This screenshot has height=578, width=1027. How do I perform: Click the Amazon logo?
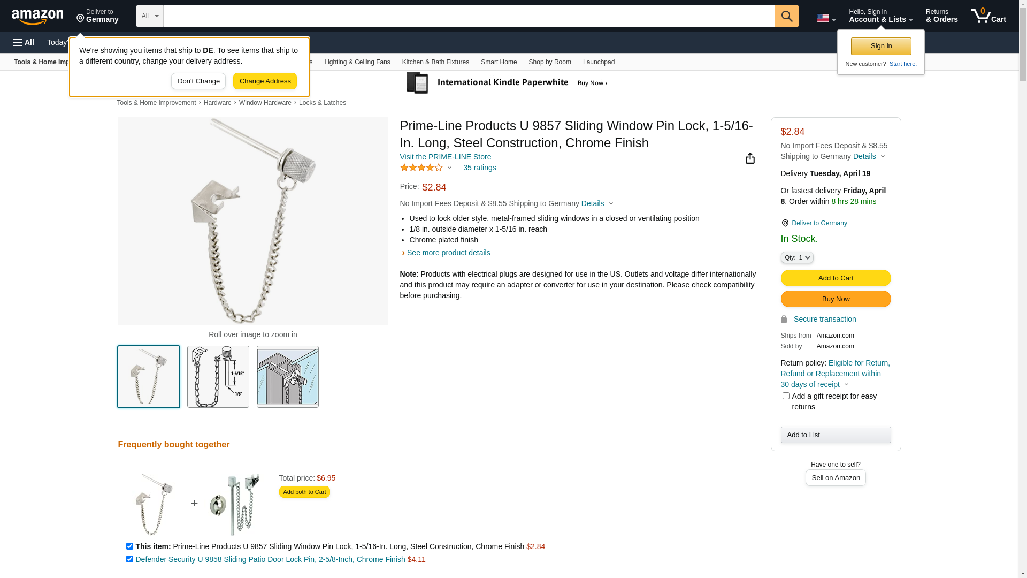point(37,17)
